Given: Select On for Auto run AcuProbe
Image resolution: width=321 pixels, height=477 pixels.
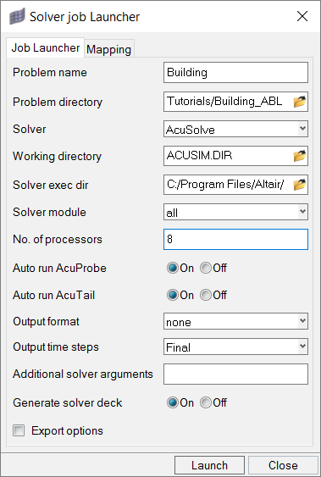Looking at the screenshot, I should pos(172,268).
